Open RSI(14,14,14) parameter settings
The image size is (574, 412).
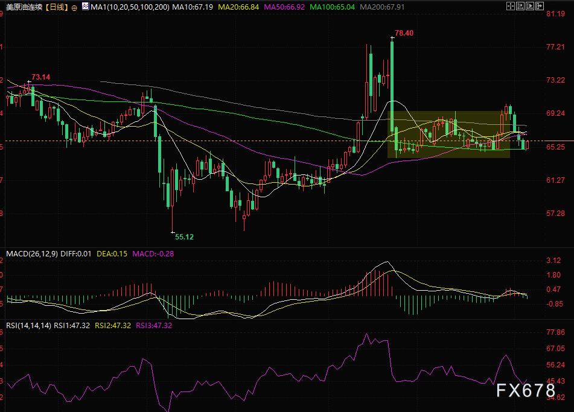pyautogui.click(x=28, y=325)
